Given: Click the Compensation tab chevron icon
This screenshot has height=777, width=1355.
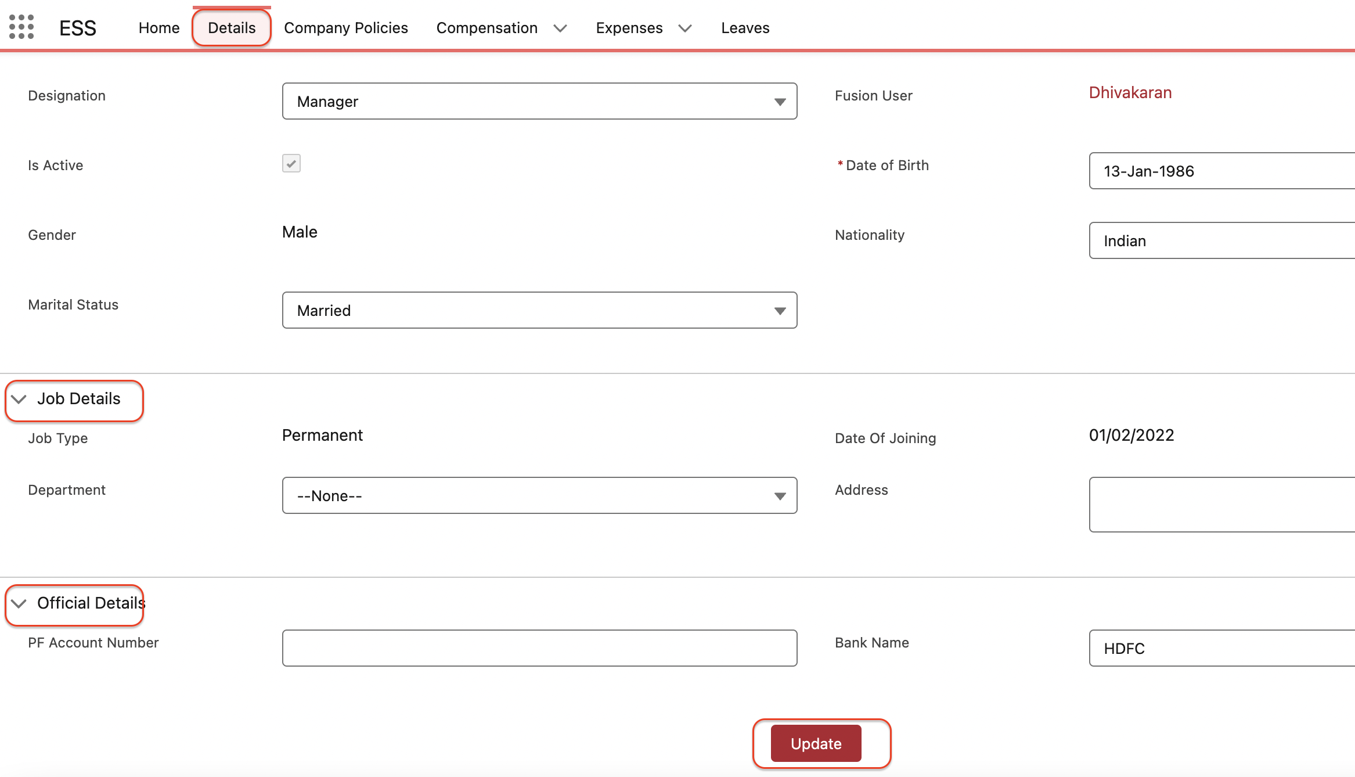Looking at the screenshot, I should point(560,28).
